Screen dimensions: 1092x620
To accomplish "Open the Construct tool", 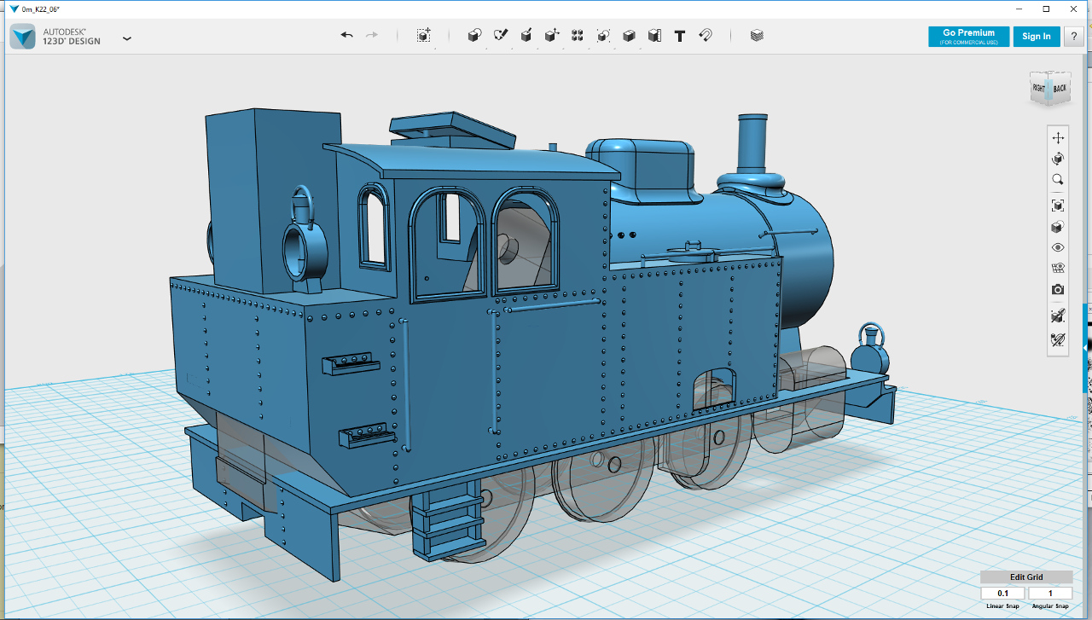I will pyautogui.click(x=526, y=35).
